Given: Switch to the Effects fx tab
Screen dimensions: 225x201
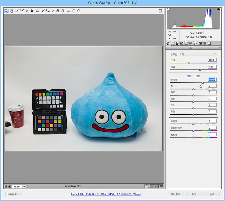Looking at the screenshot, I should [x=195, y=43].
